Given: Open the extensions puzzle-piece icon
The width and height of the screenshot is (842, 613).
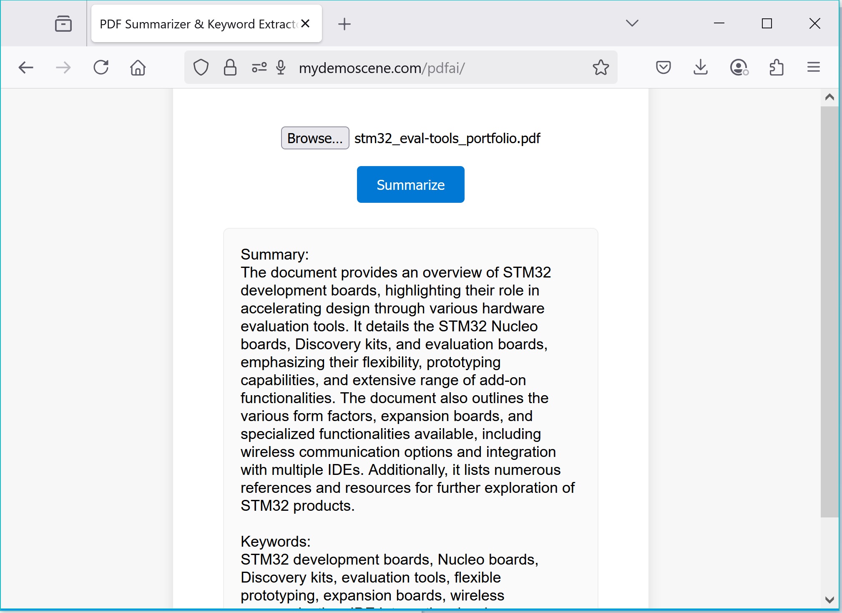Looking at the screenshot, I should coord(776,67).
